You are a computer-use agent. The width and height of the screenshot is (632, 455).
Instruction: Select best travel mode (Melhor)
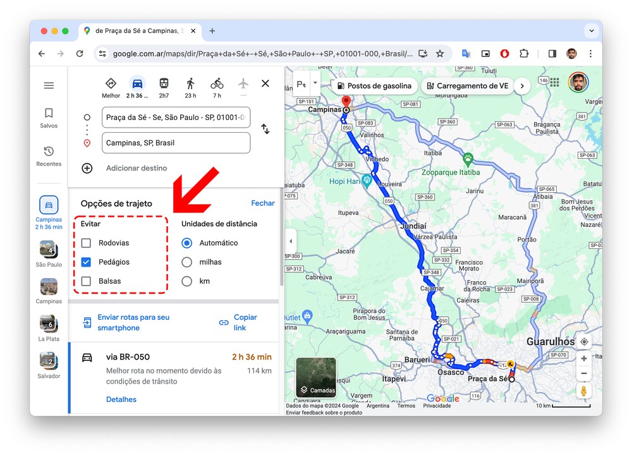click(111, 88)
